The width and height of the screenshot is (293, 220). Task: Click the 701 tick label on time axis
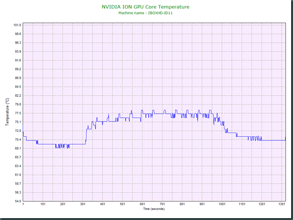coord(162,204)
